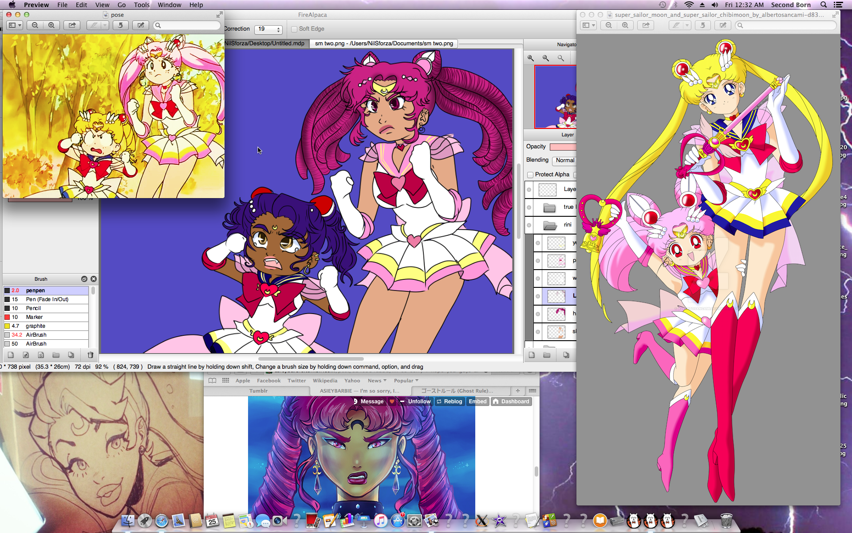Viewport: 852px width, 533px height.
Task: Click the Unfollow button
Action: pyautogui.click(x=415, y=402)
